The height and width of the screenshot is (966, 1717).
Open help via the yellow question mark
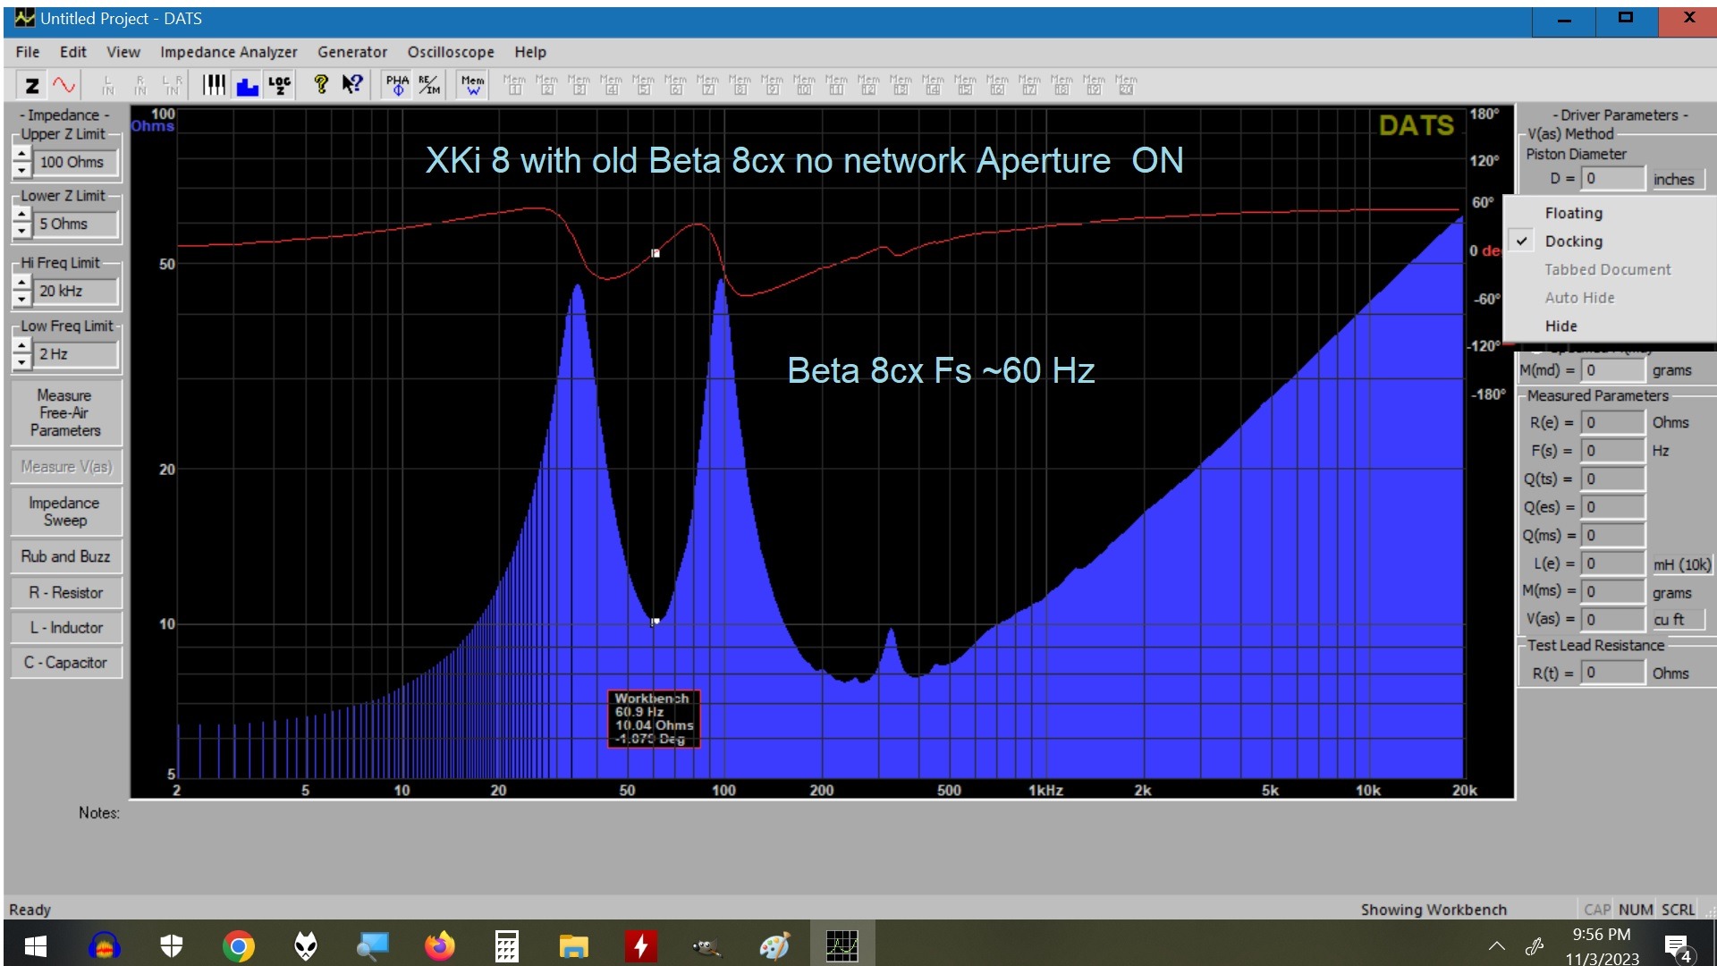click(321, 85)
